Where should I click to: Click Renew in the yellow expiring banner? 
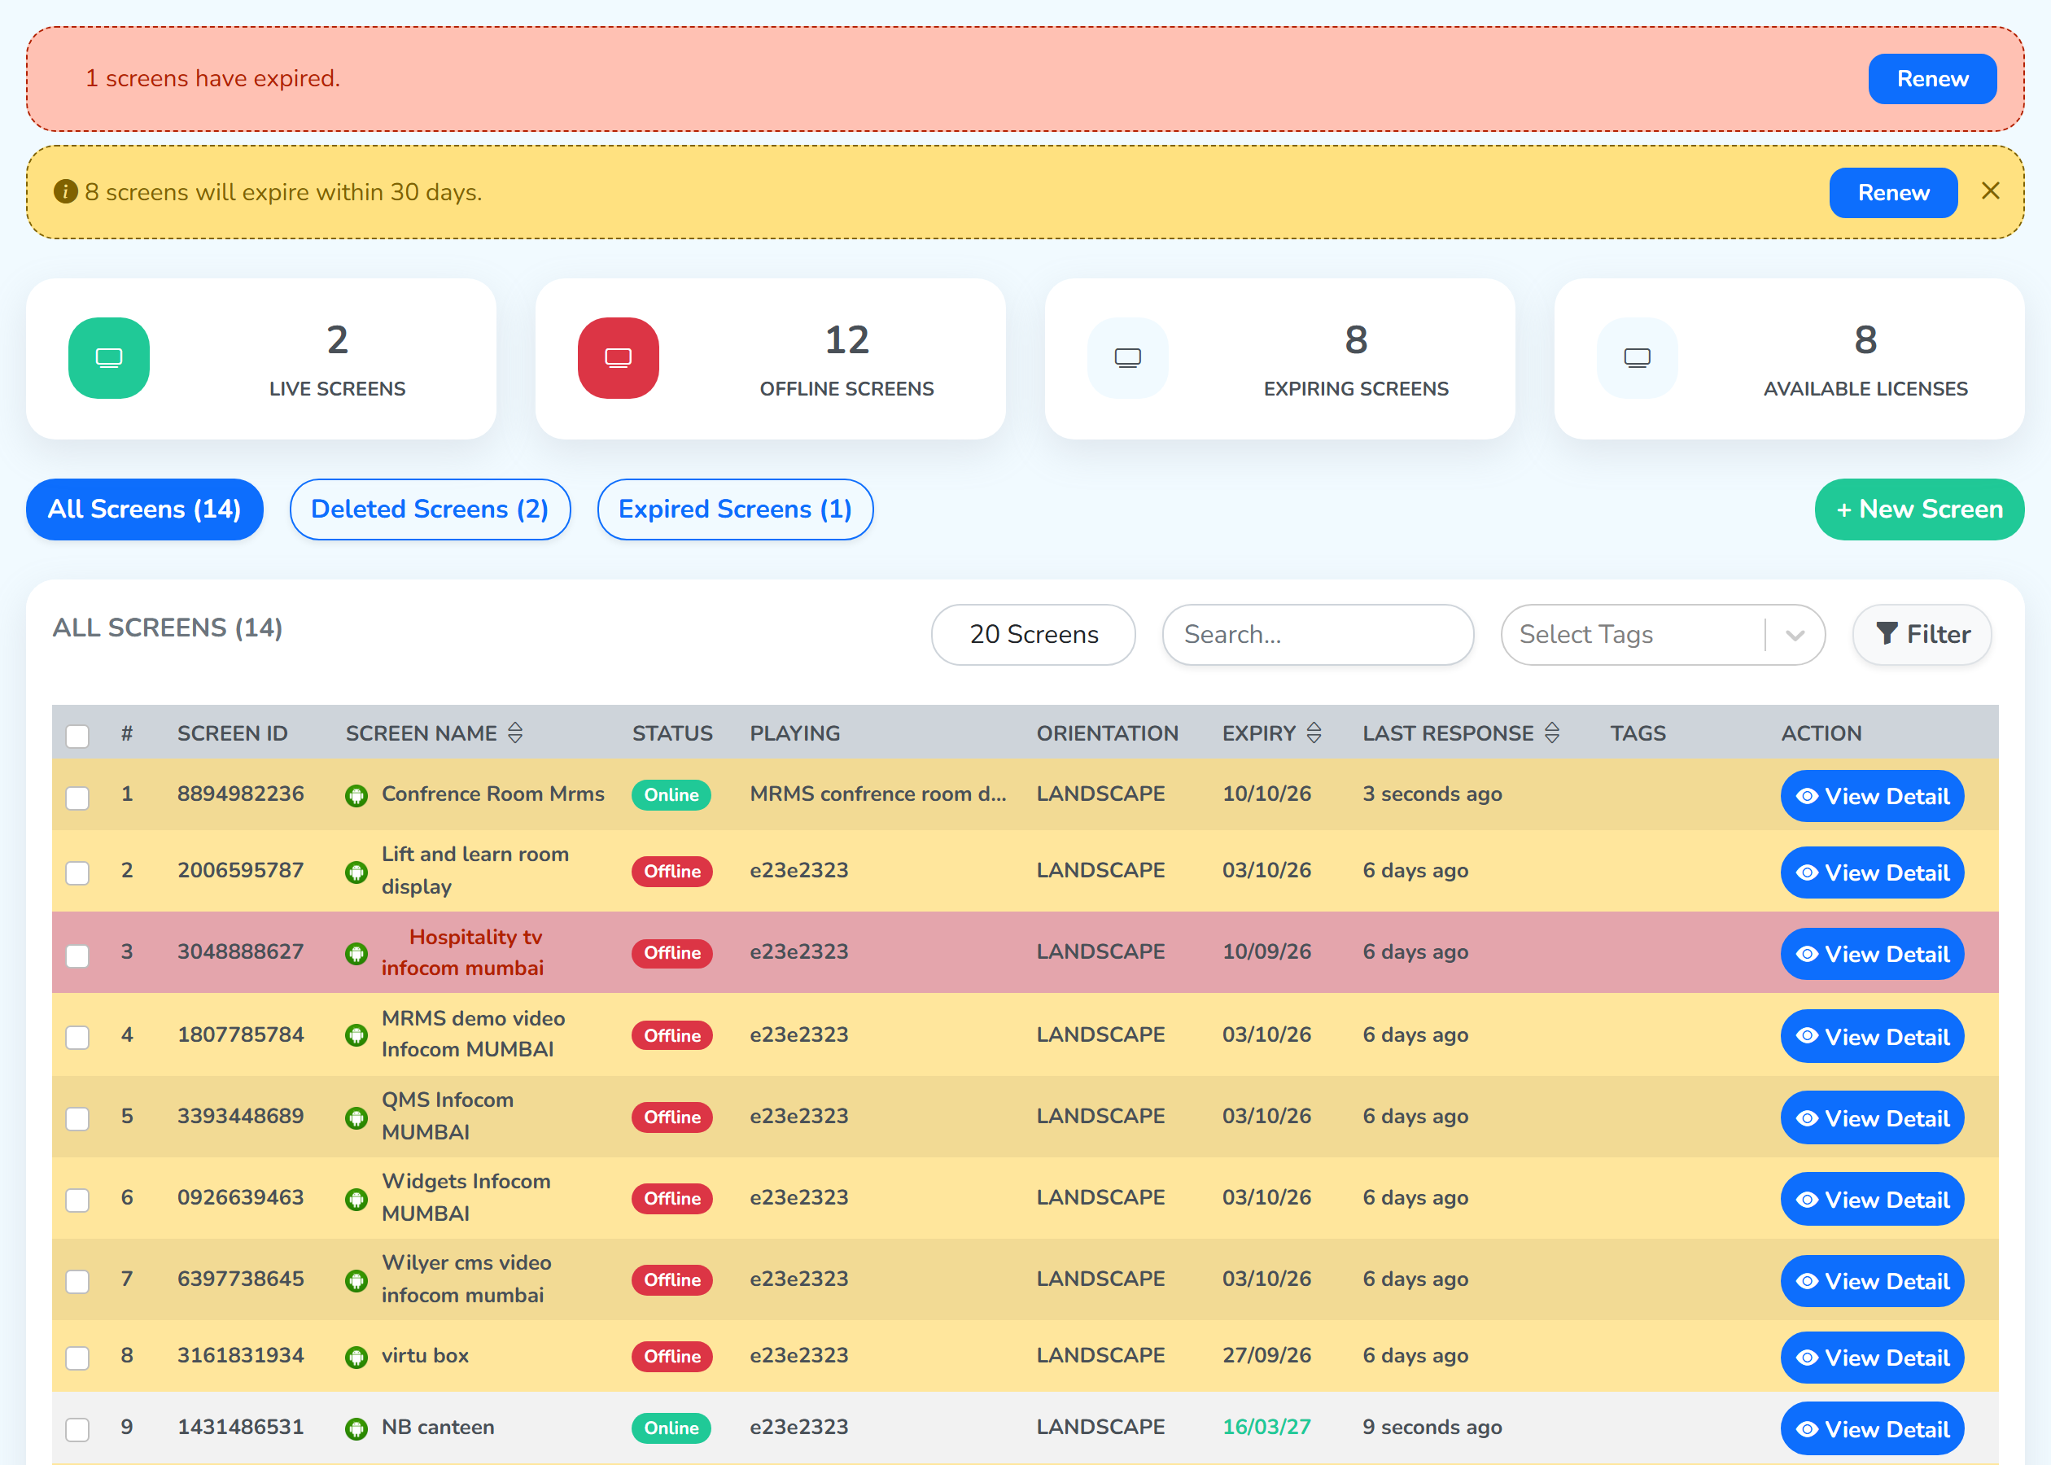coord(1893,192)
